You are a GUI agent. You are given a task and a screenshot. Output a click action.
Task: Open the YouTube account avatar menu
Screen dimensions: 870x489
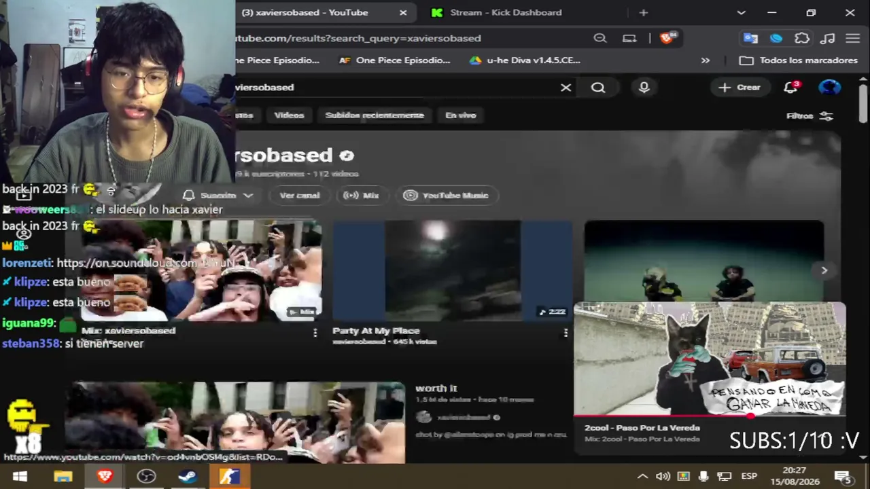[829, 87]
